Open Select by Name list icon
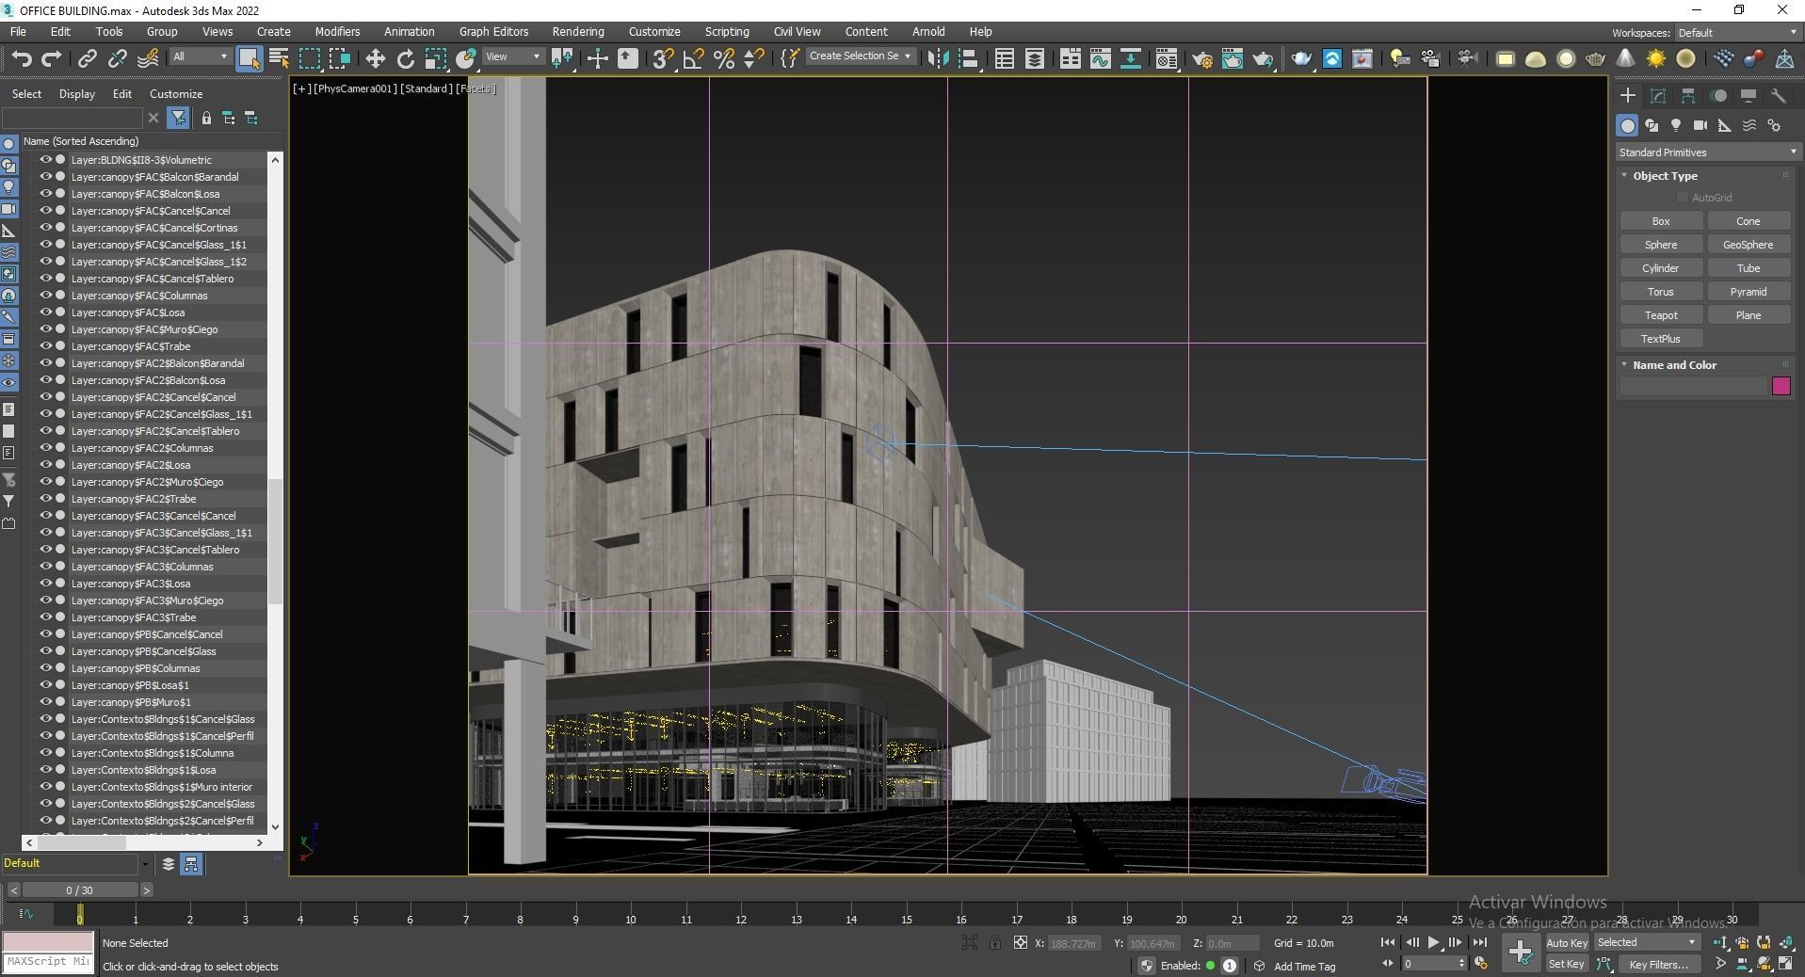The image size is (1805, 977). click(x=279, y=58)
